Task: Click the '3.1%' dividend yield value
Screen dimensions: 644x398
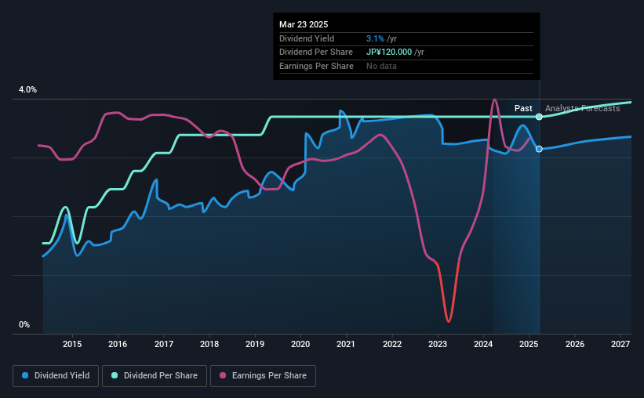Action: 375,38
